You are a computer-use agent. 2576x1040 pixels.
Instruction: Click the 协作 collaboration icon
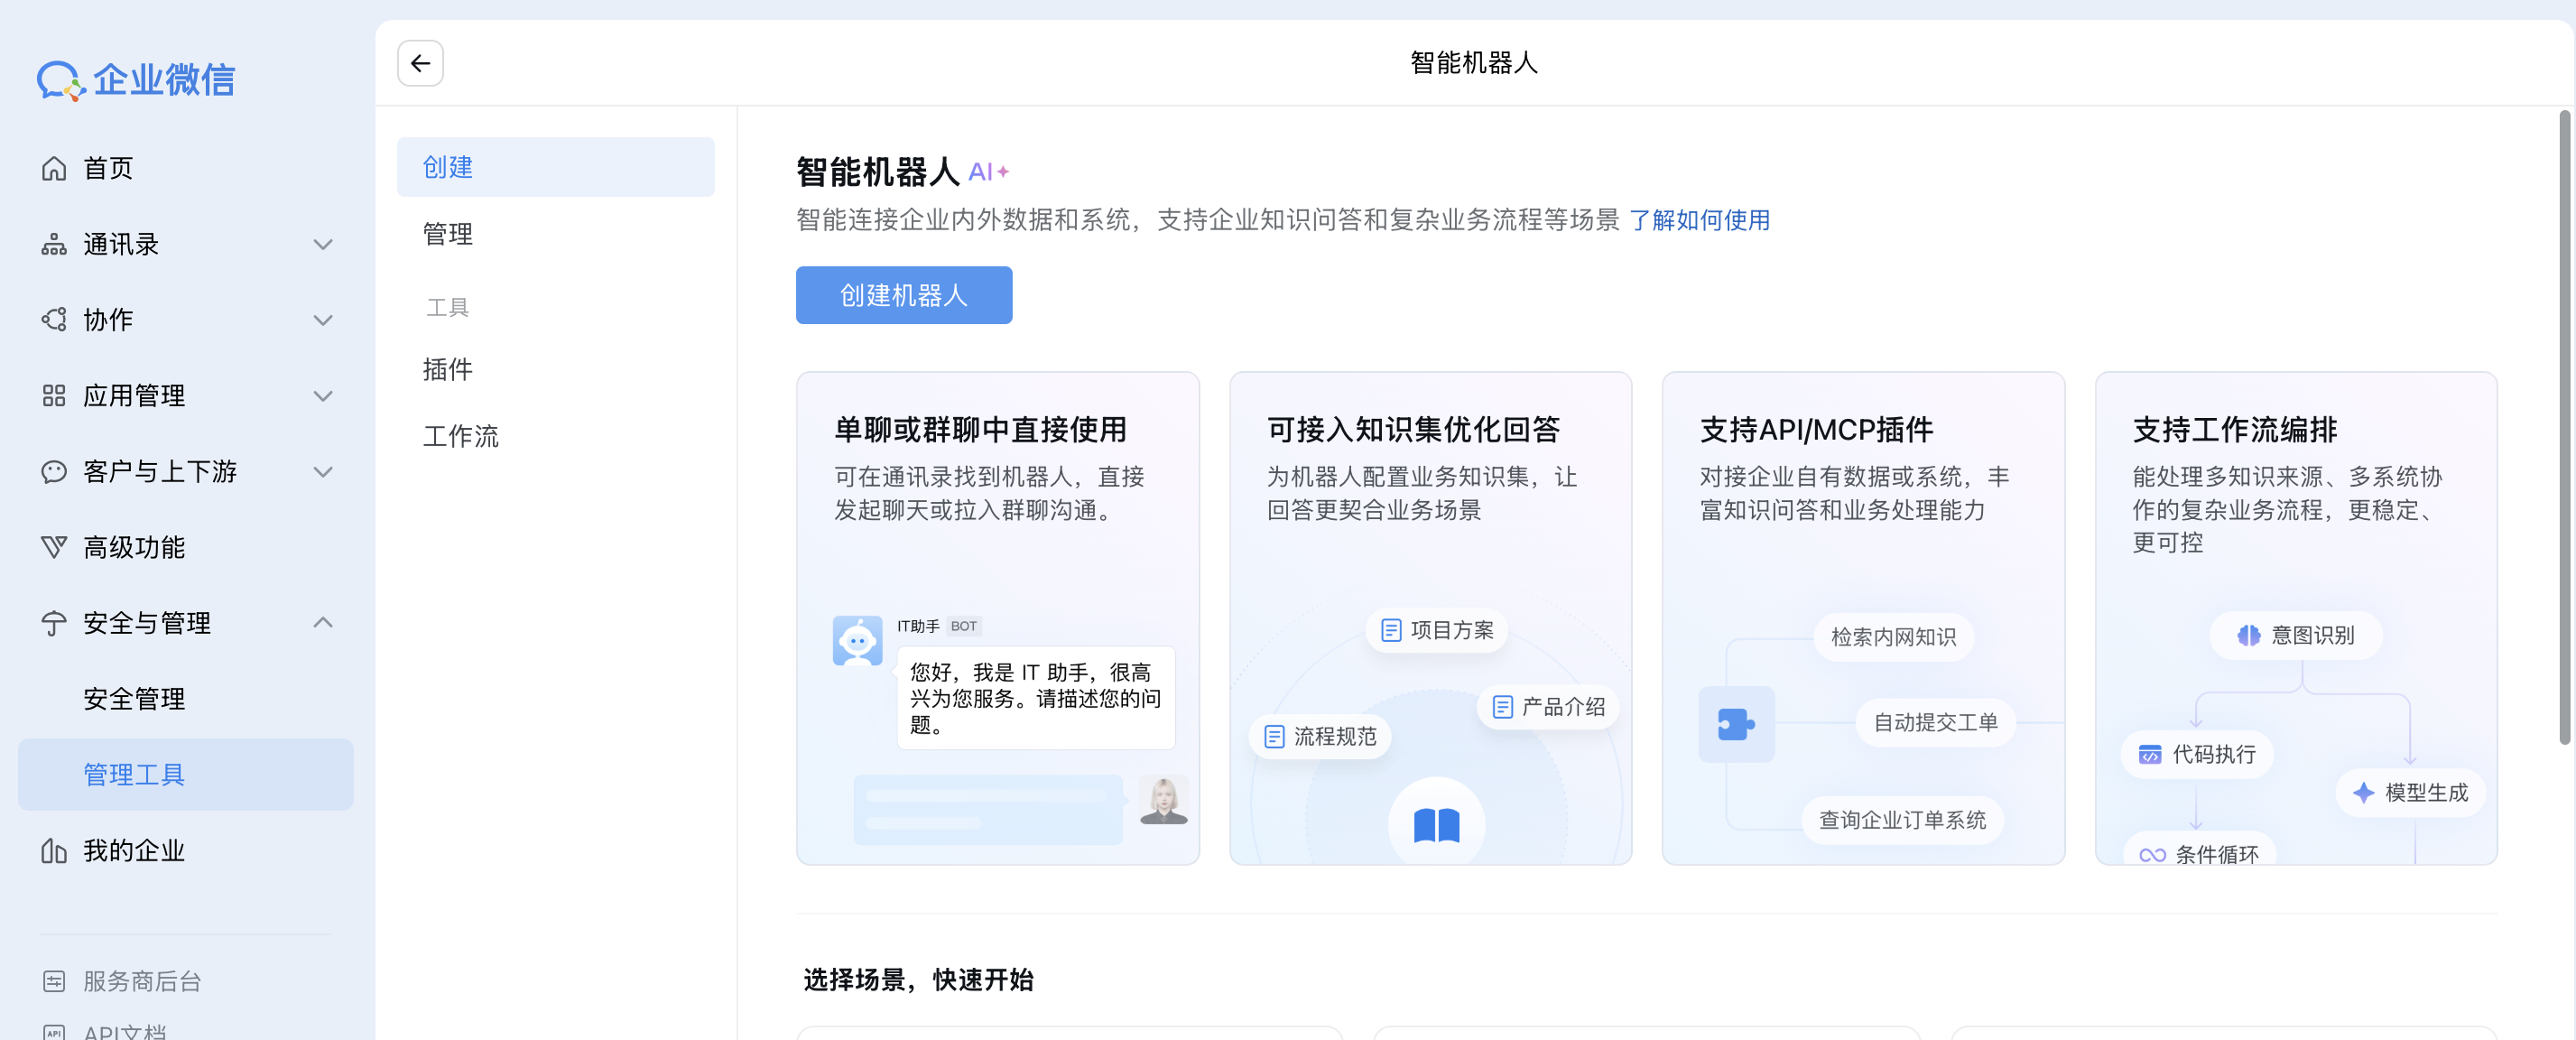tap(54, 320)
